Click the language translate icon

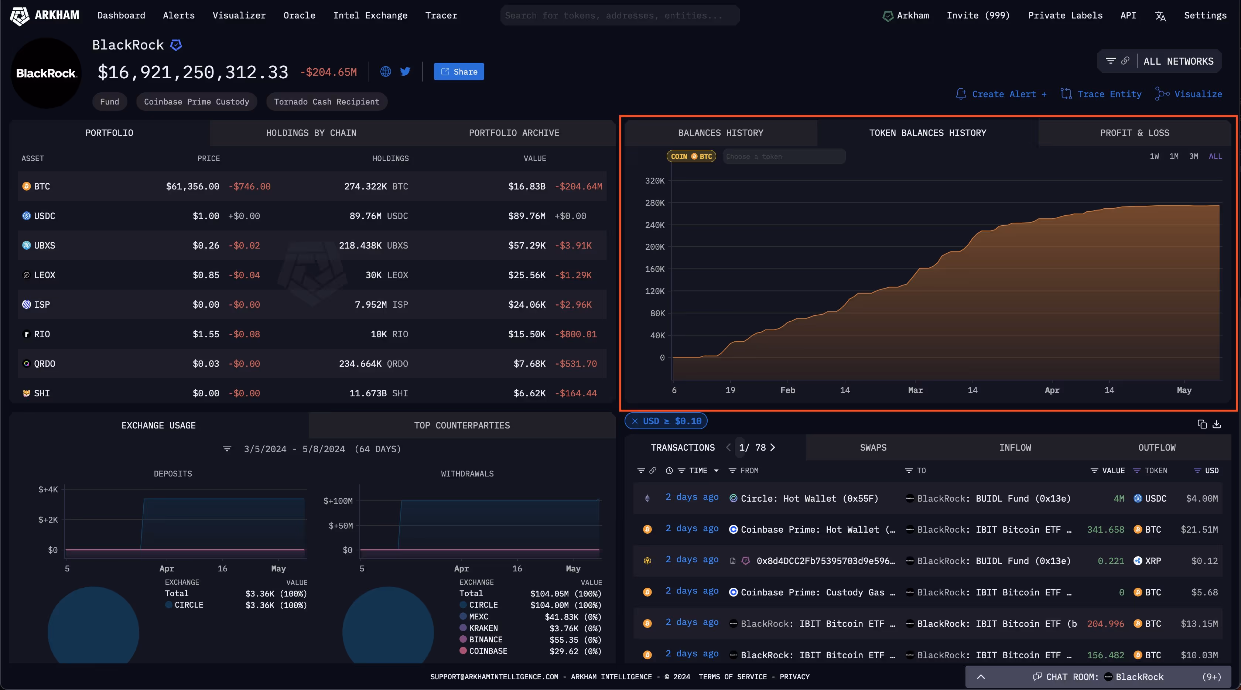1160,16
